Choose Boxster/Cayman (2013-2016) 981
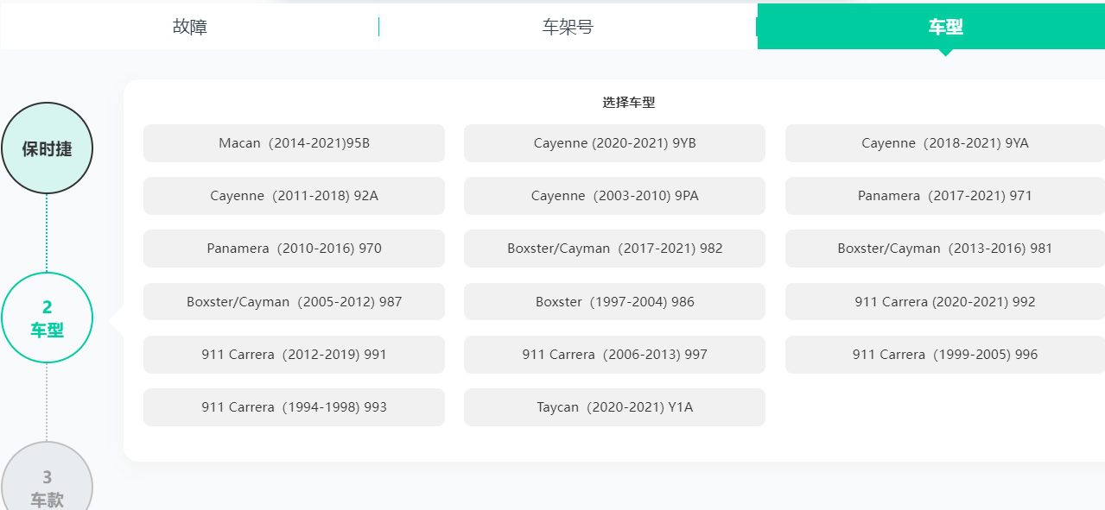This screenshot has width=1105, height=510. [943, 249]
